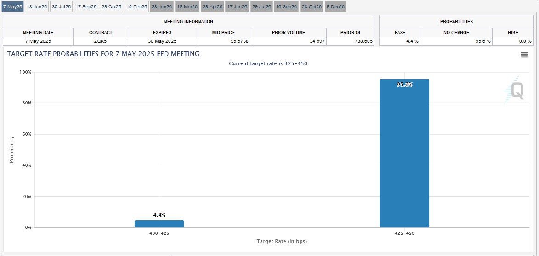
Task: Click the 95.6 % no change cell
Action: [x=456, y=41]
